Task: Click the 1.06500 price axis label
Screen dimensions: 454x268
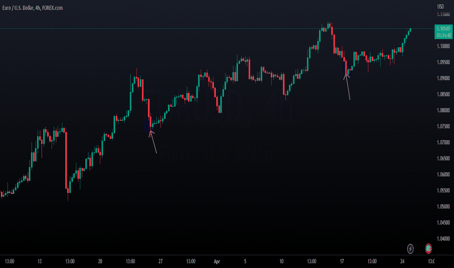Action: tap(443, 158)
